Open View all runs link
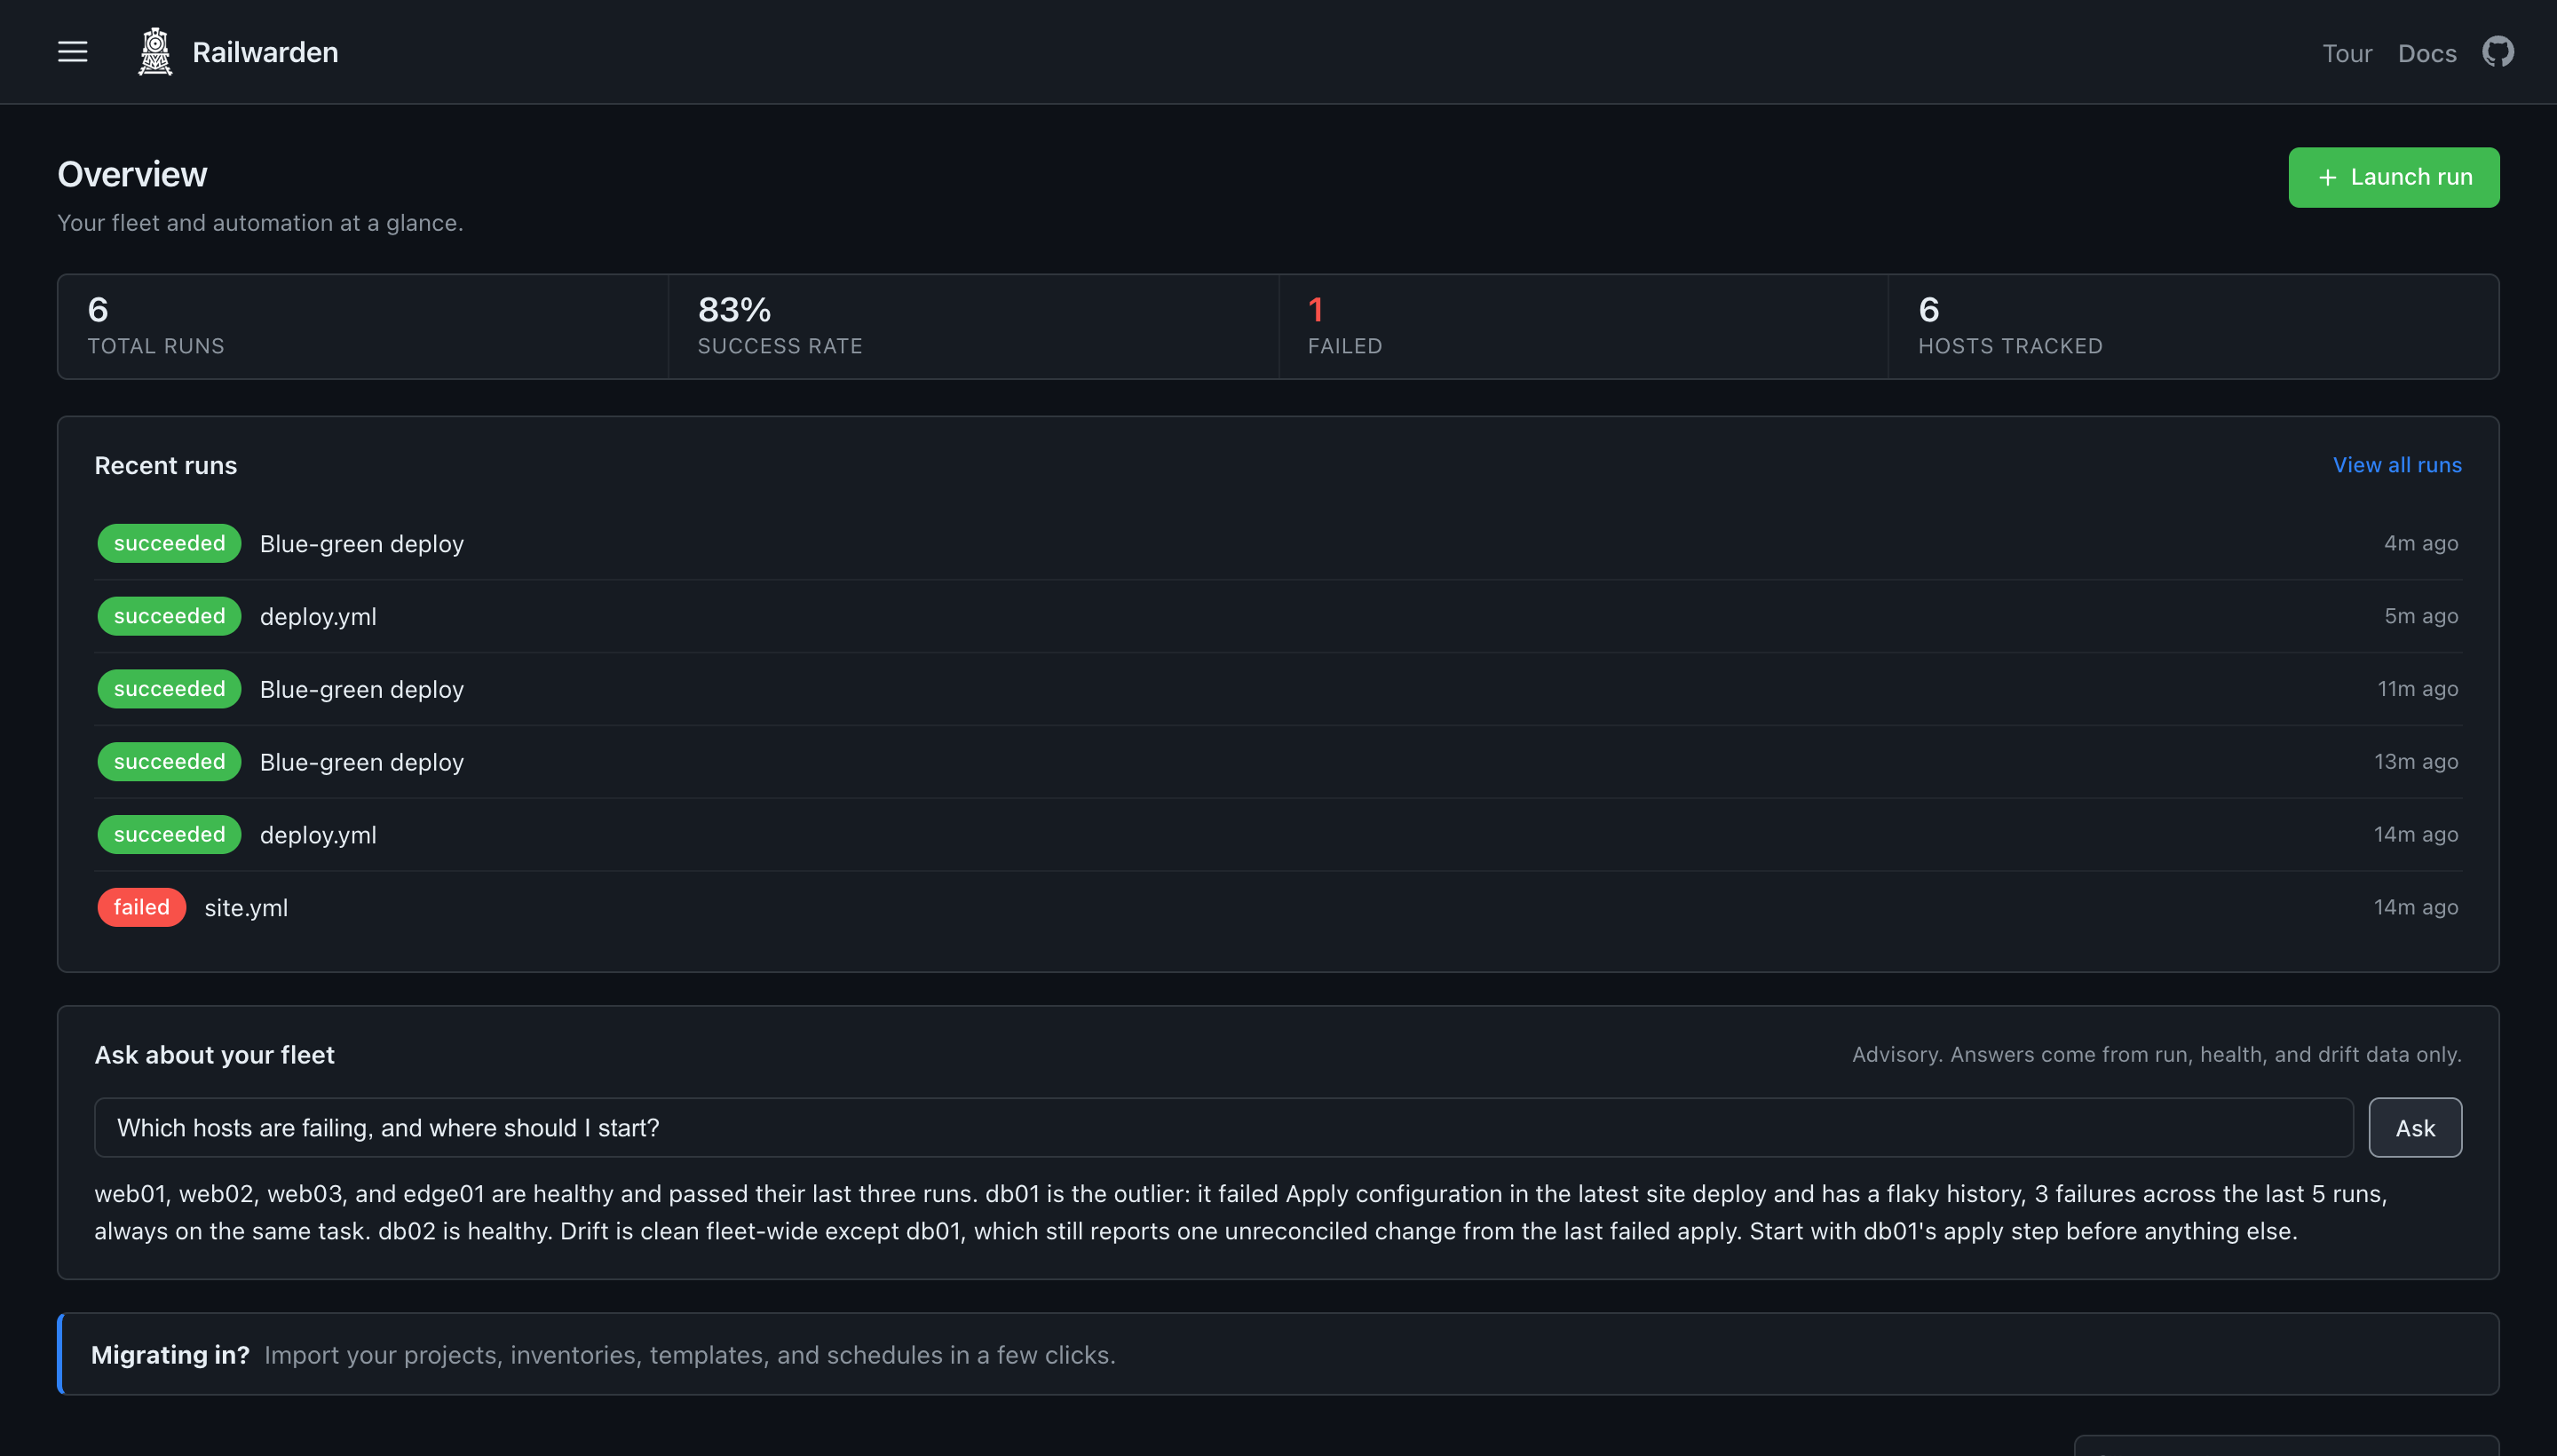Screen dimensions: 2557x1456 coord(2396,465)
